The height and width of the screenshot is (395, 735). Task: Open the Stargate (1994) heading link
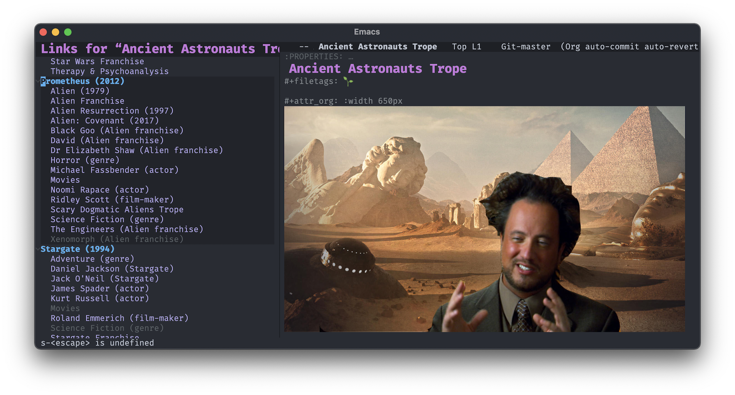coord(78,249)
